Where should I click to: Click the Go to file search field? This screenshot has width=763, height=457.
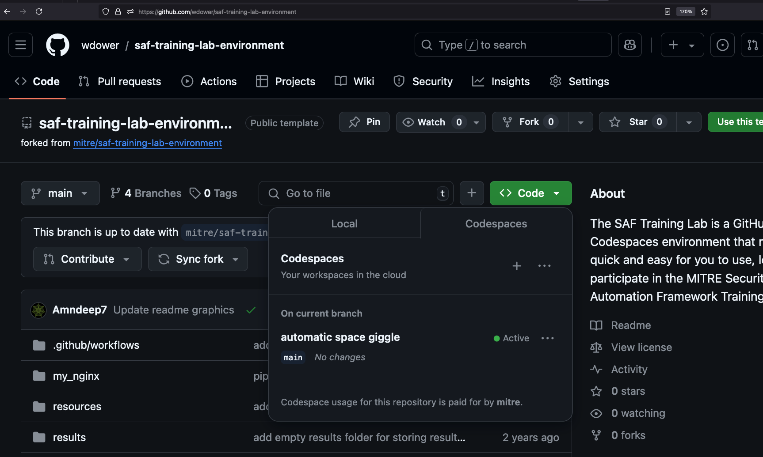click(356, 193)
